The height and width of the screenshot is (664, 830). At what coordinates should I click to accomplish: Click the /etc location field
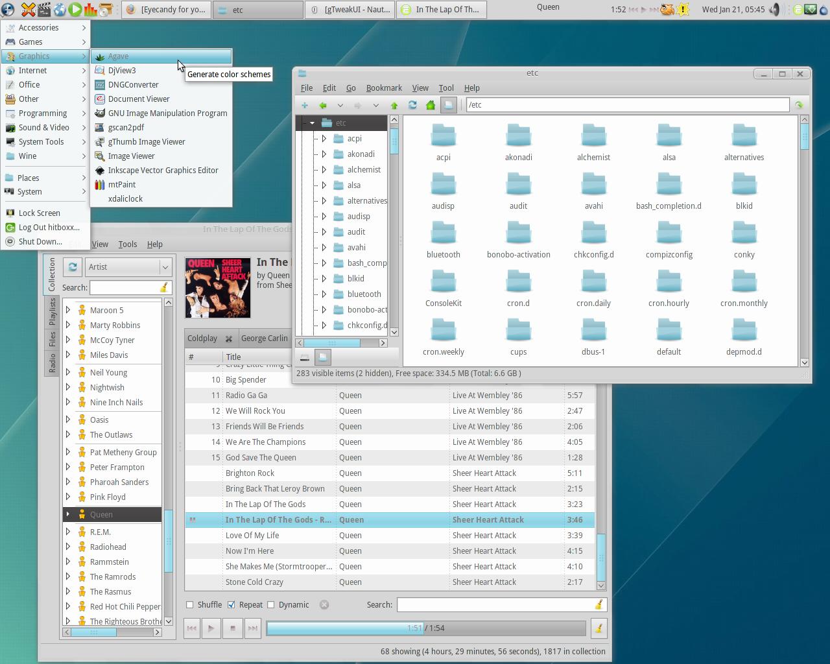tap(628, 105)
